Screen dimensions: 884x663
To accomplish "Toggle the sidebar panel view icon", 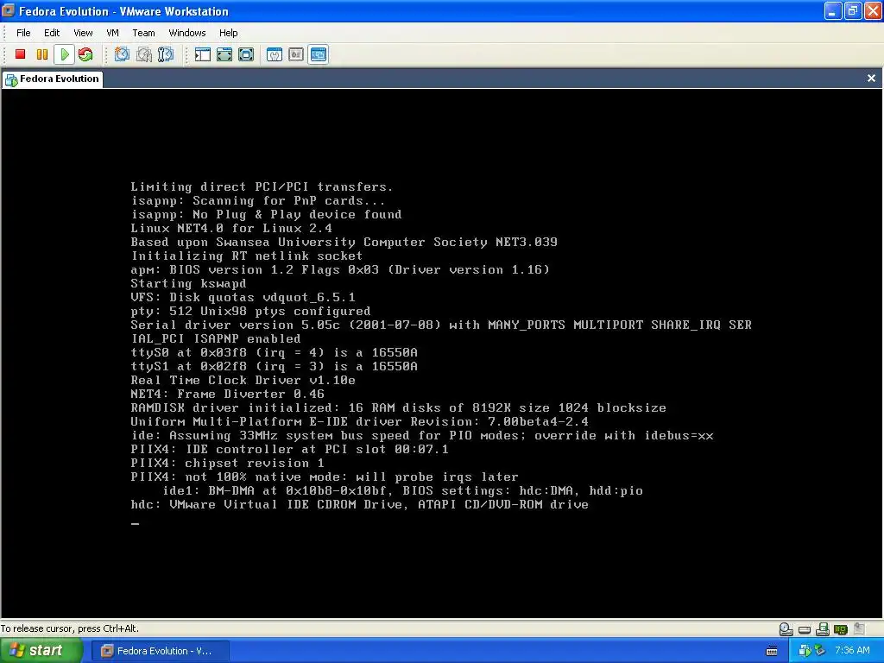I will (x=202, y=54).
